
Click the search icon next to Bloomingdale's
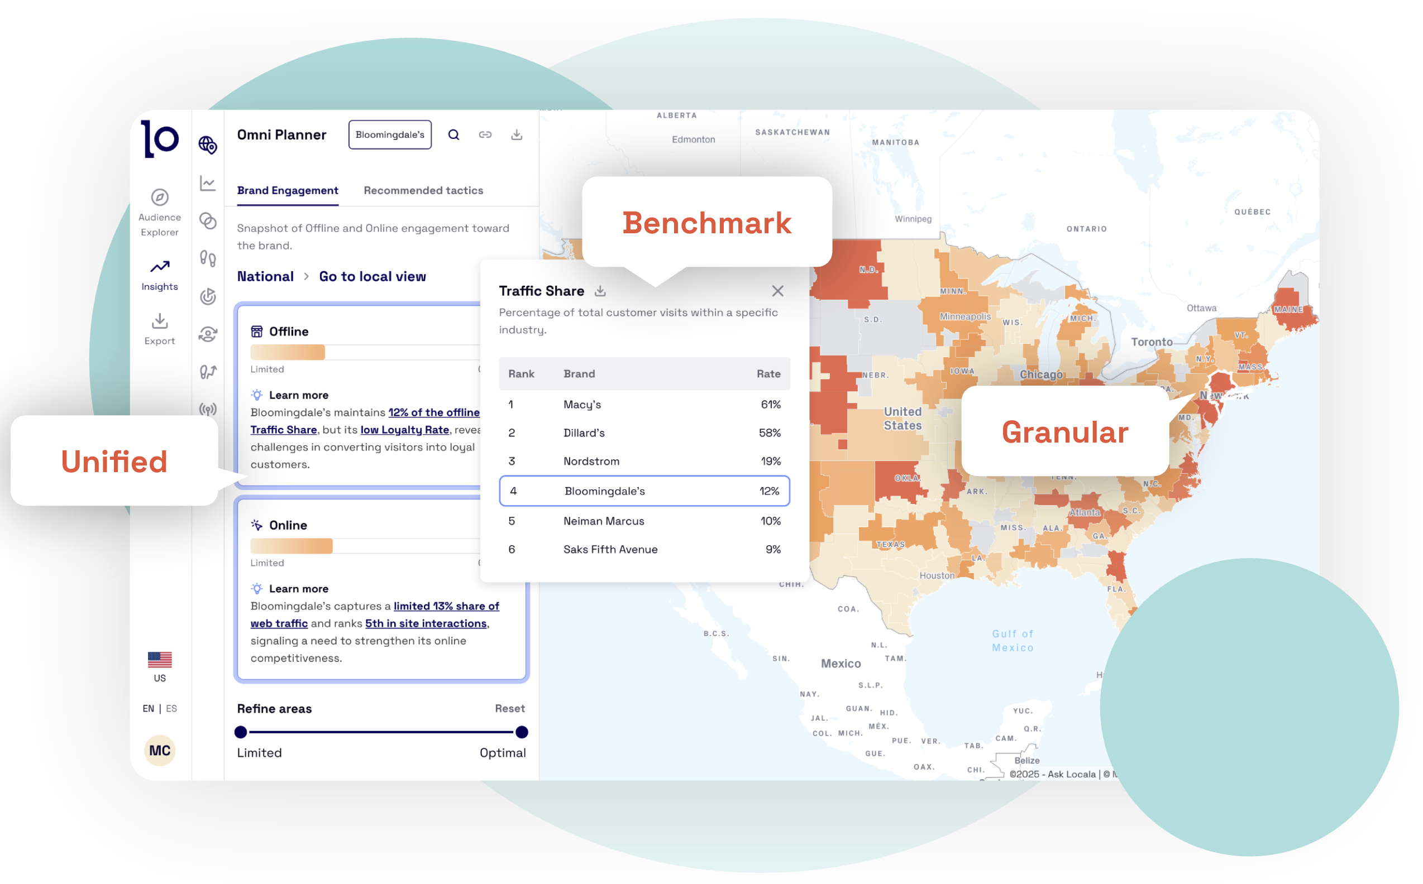click(453, 134)
